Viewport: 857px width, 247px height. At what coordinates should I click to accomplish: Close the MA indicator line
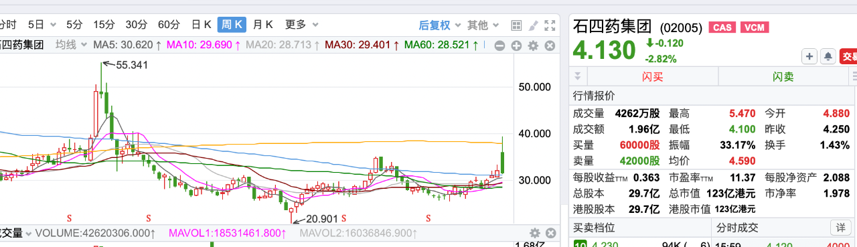pos(550,46)
